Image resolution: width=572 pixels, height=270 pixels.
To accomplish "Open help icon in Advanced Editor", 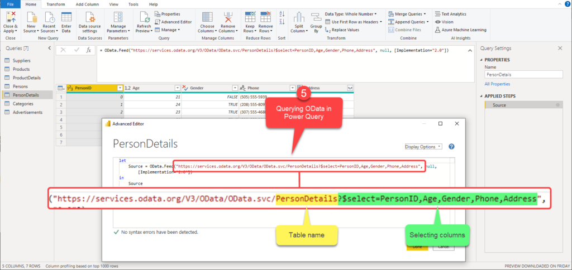I will point(451,147).
